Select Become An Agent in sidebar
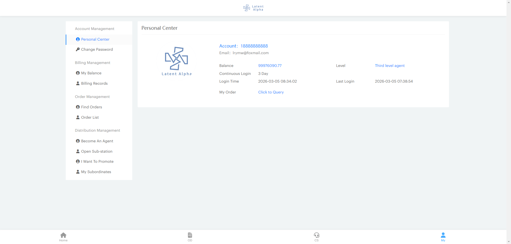The width and height of the screenshot is (511, 244). pyautogui.click(x=97, y=141)
